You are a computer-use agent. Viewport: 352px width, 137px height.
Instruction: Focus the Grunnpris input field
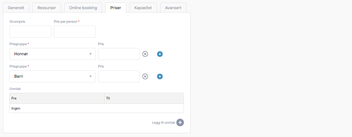[30, 32]
